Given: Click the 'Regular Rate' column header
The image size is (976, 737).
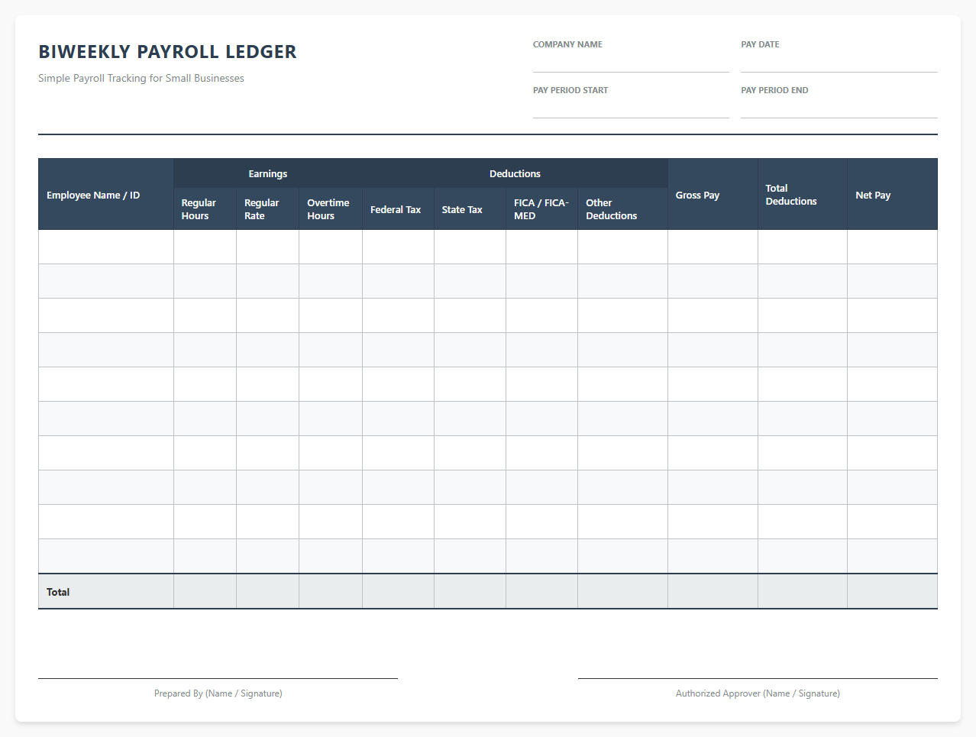Looking at the screenshot, I should point(267,209).
